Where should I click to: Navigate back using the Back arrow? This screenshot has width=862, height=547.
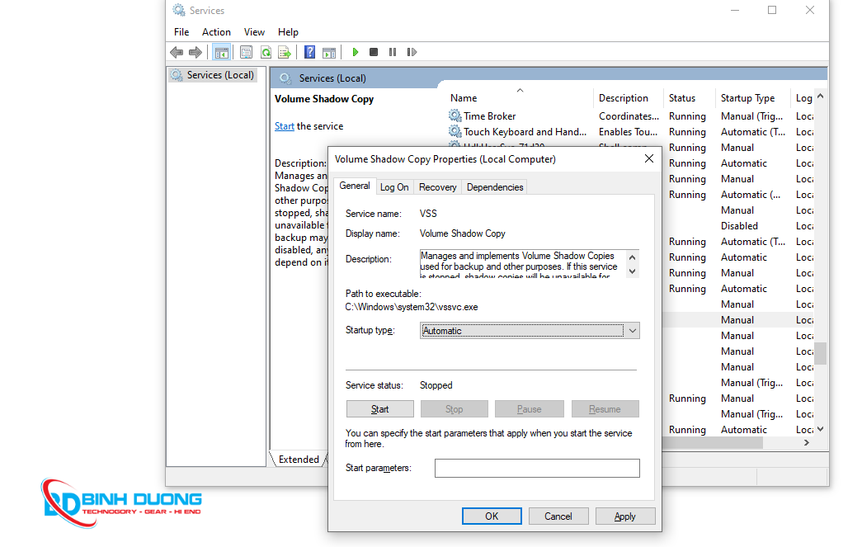coord(177,52)
